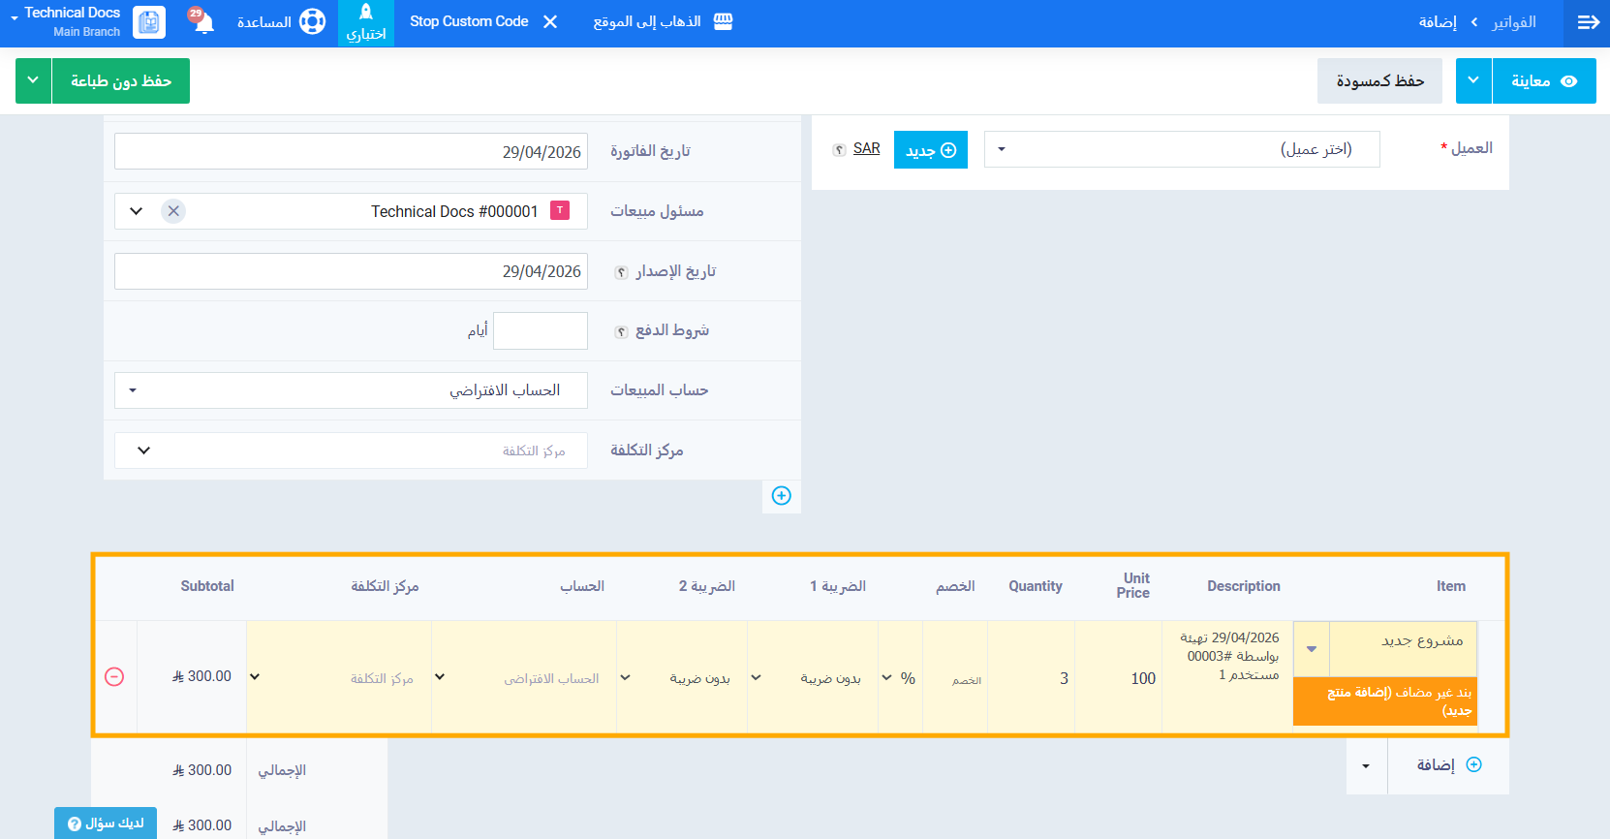Click the plus circle icon below cost center
The width and height of the screenshot is (1610, 839).
coord(781,496)
